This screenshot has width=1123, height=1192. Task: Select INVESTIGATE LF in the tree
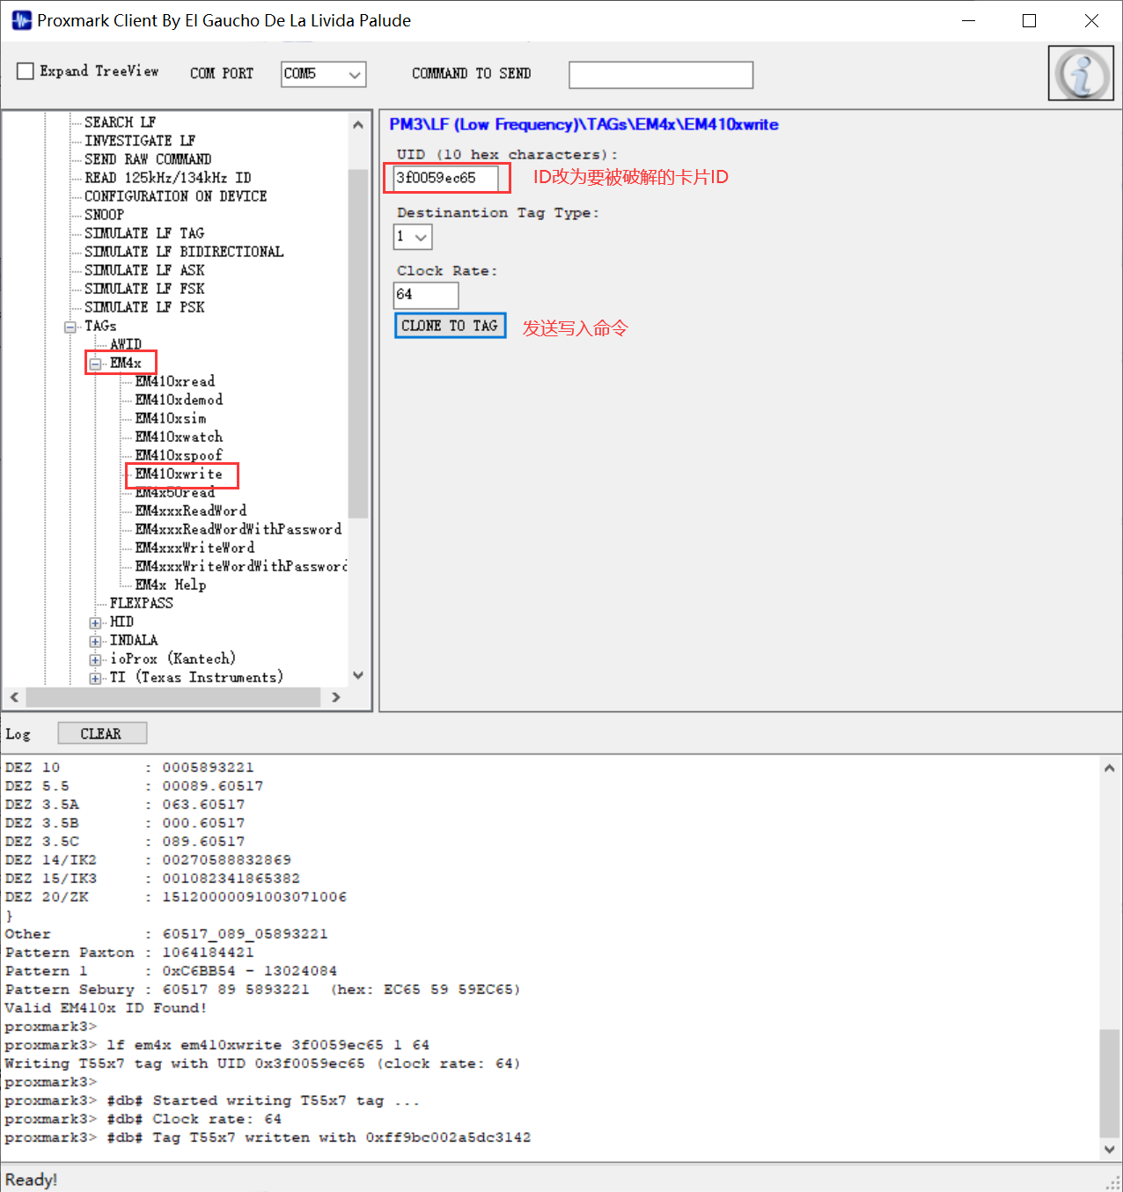click(140, 141)
